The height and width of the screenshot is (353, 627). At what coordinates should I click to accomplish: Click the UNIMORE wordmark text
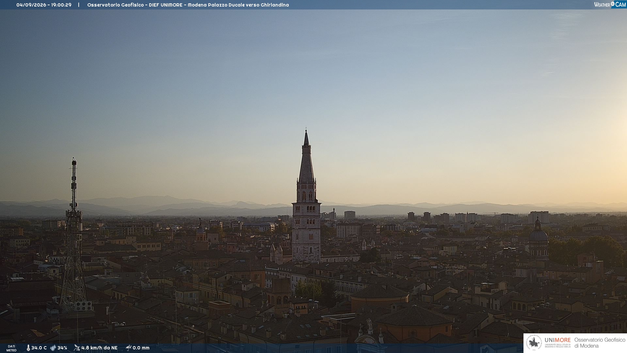558,340
